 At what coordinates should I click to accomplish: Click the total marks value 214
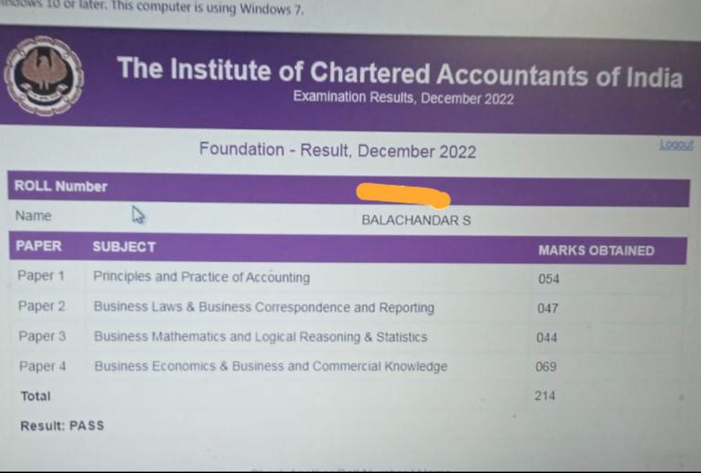(x=545, y=396)
